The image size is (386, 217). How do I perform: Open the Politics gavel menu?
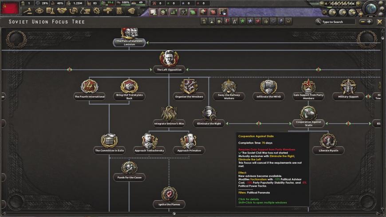coord(28,11)
